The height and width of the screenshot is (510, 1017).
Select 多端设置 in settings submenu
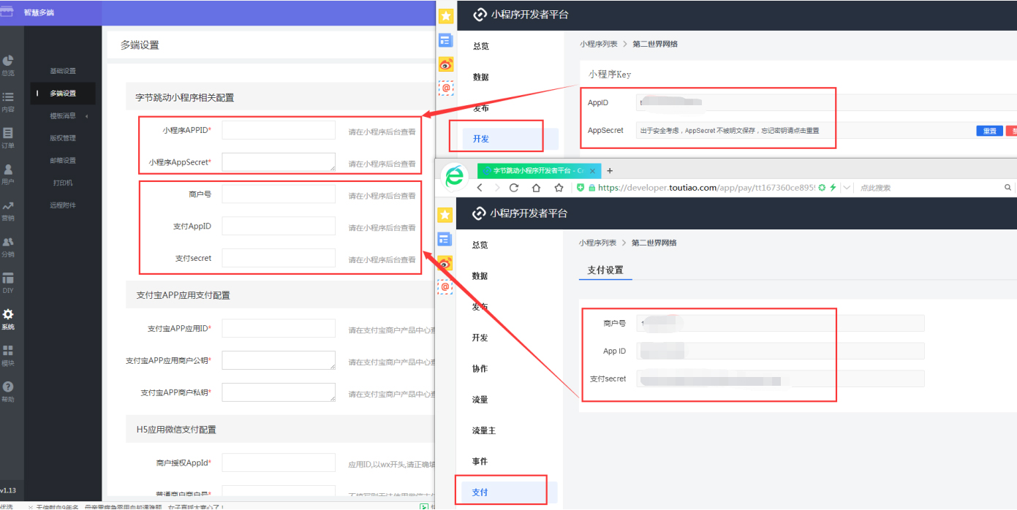63,94
